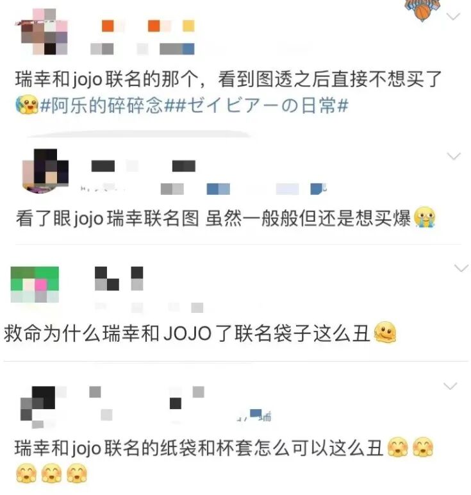Tap the second poster's dark avatar
This screenshot has width=471, height=495.
click(45, 171)
